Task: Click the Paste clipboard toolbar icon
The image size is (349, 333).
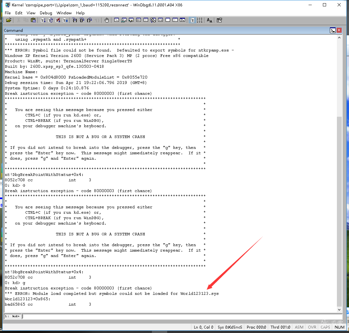Action: 33,20
